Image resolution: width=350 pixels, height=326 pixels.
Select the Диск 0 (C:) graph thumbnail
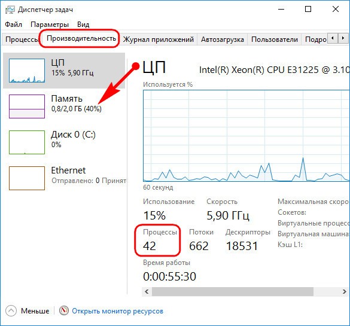27,142
